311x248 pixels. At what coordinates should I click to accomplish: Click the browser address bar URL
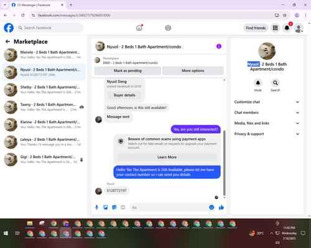pyautogui.click(x=74, y=15)
